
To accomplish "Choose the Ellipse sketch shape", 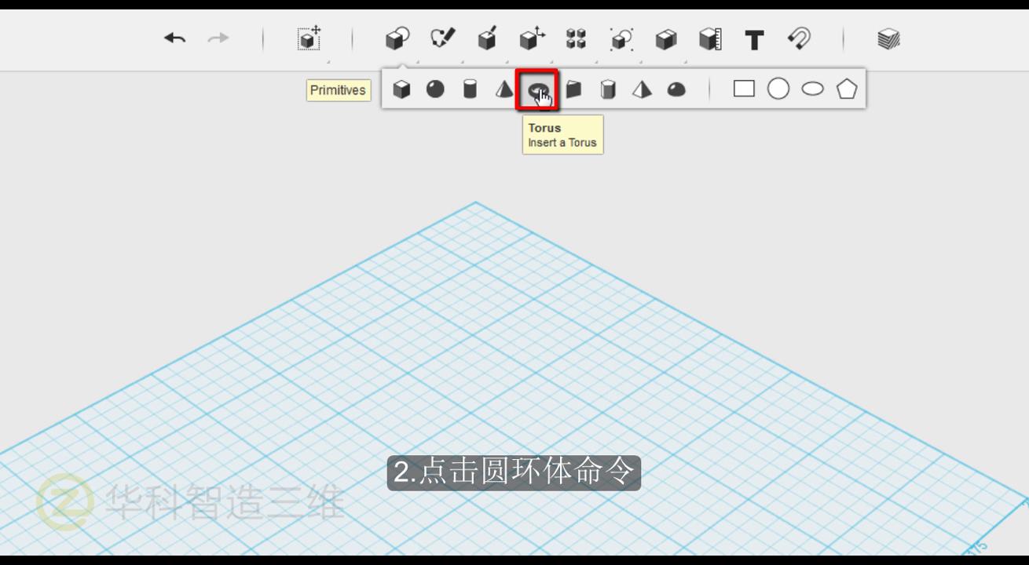I will pyautogui.click(x=812, y=89).
